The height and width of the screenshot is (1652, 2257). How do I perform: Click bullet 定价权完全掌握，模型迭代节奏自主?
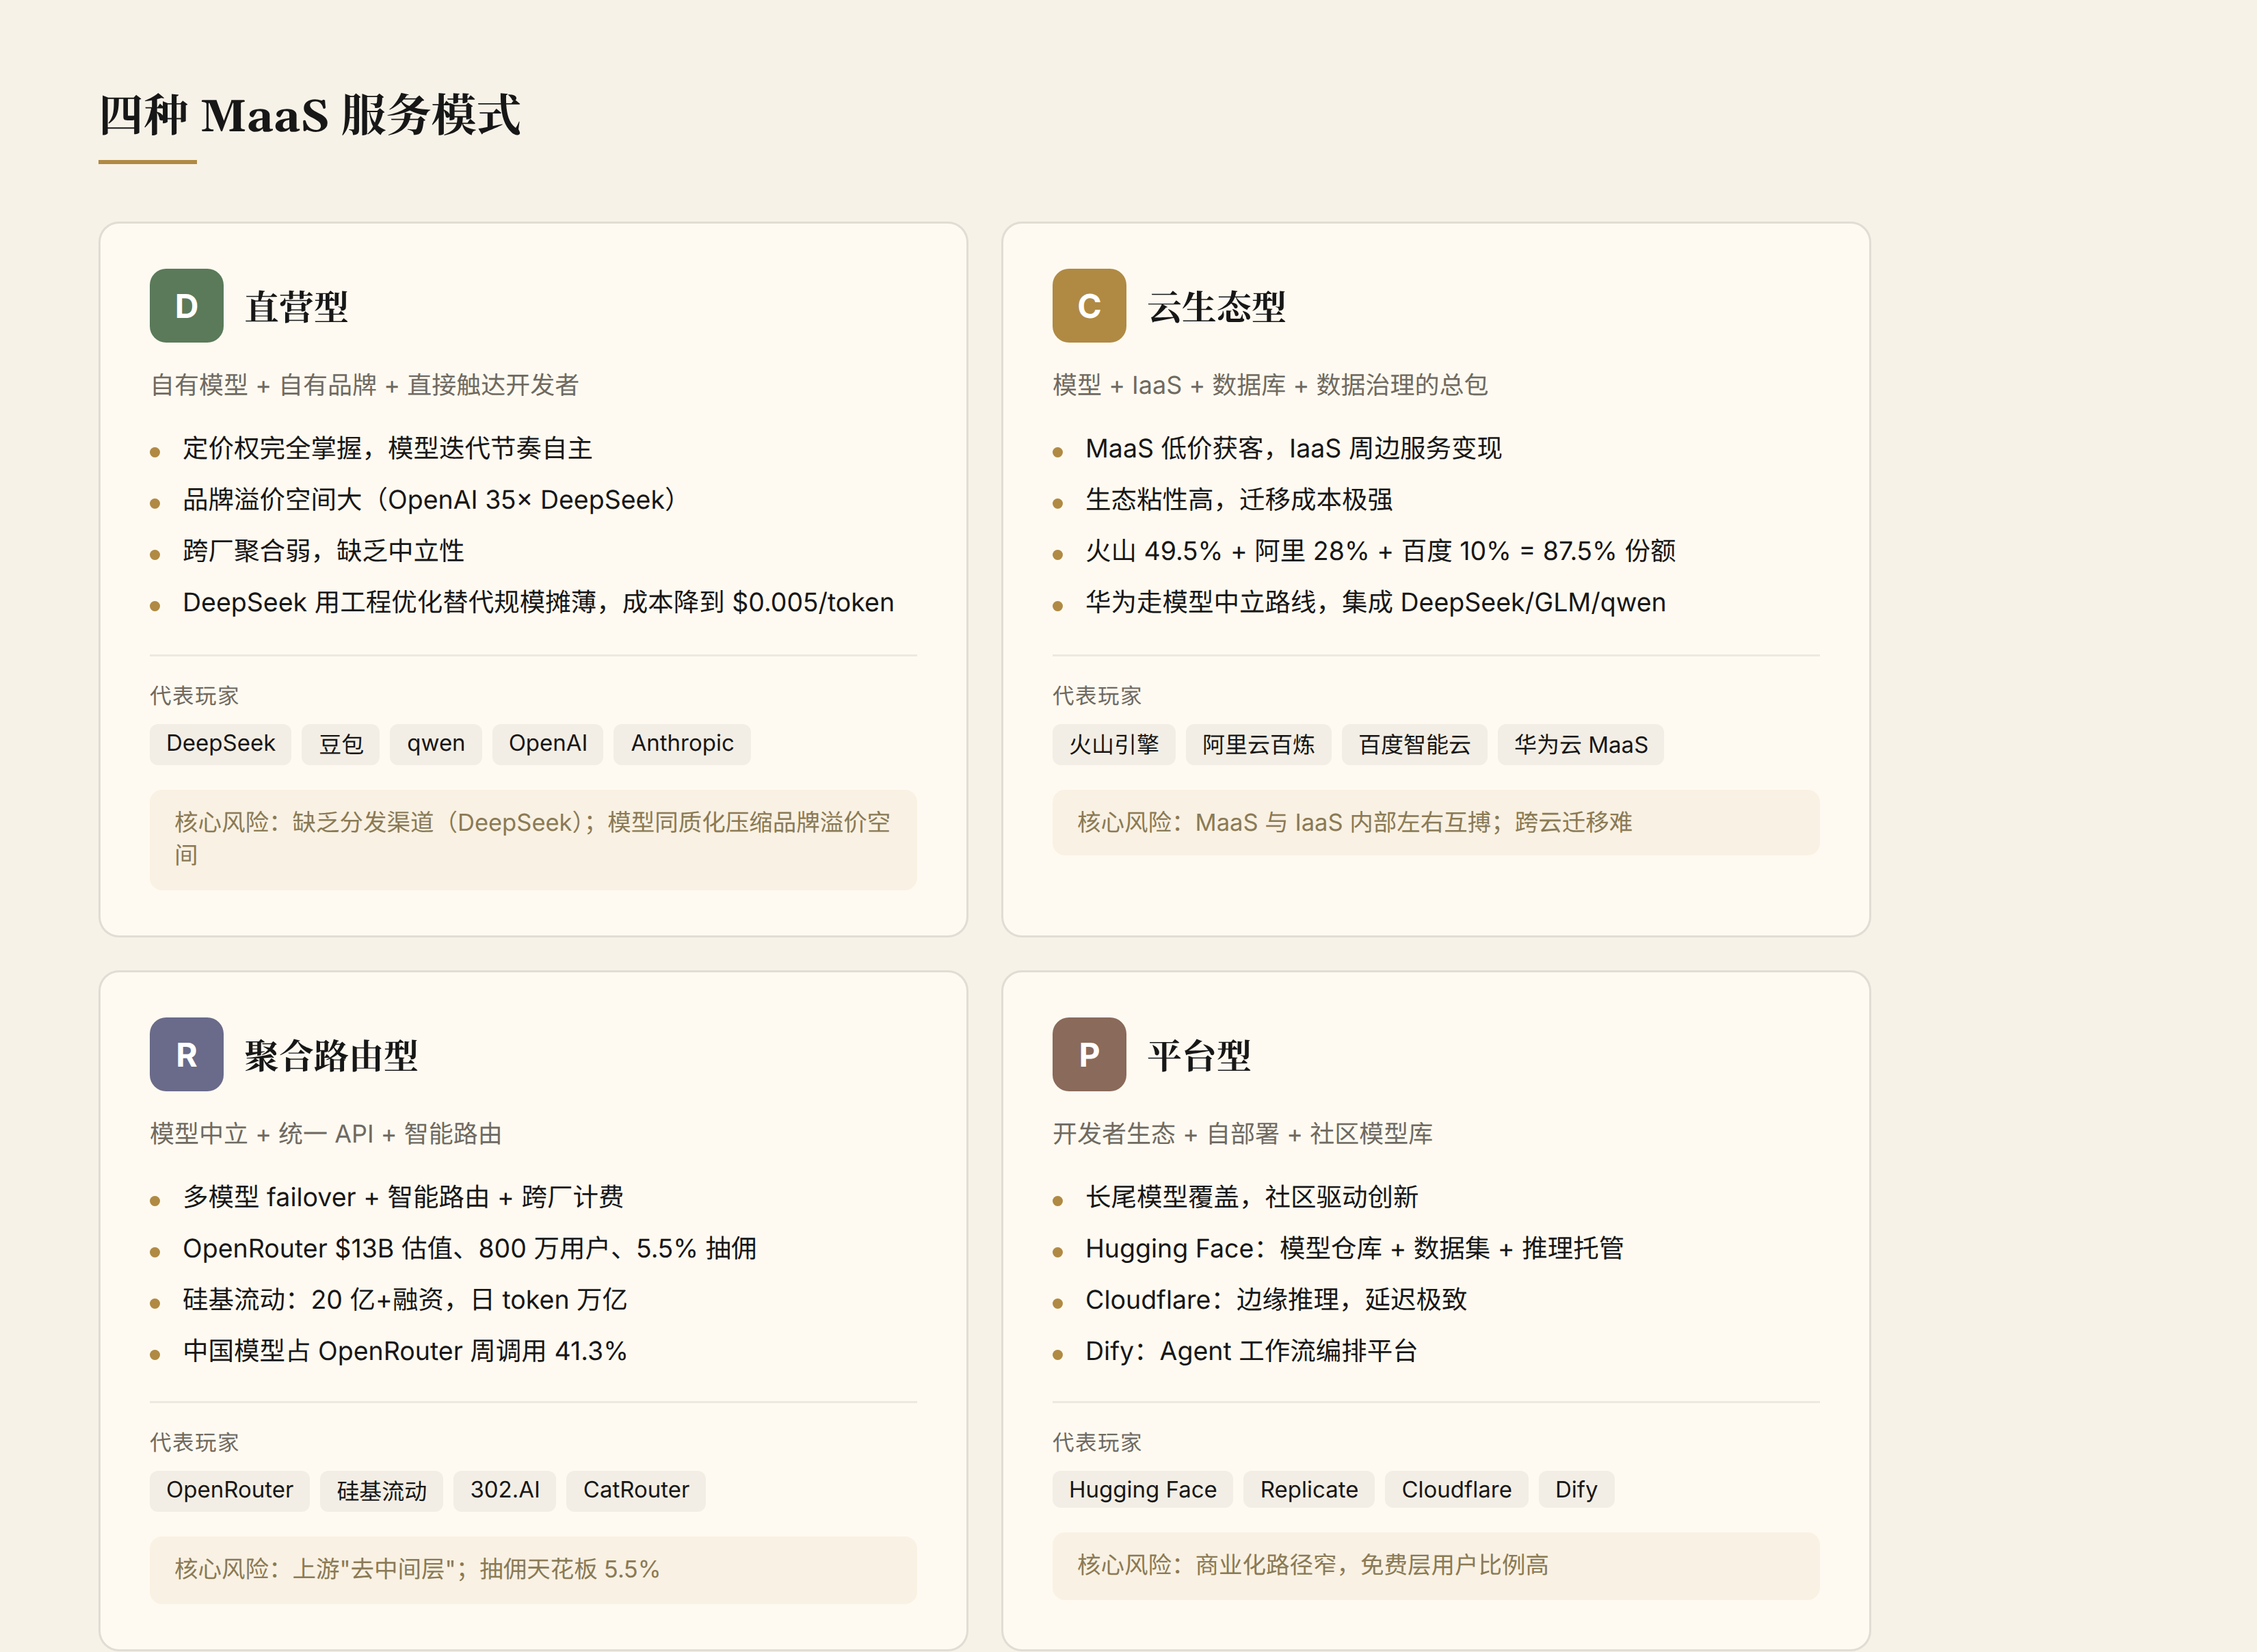pyautogui.click(x=388, y=448)
